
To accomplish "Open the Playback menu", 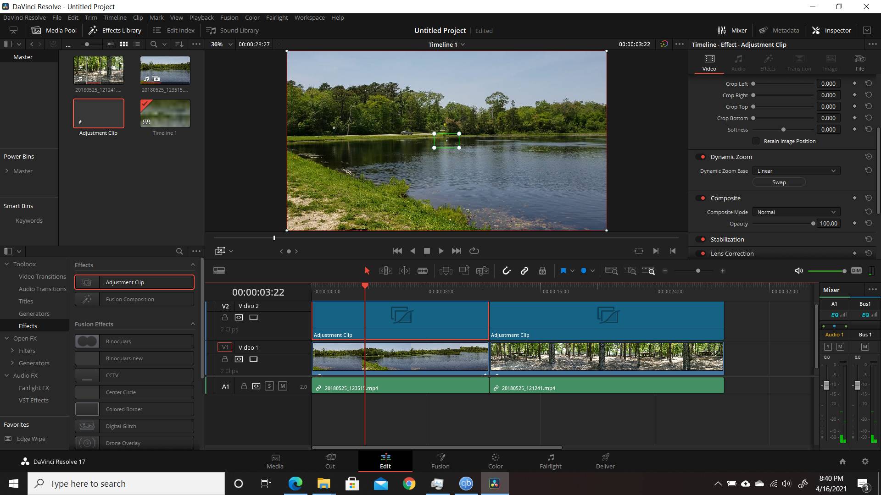I will tap(201, 17).
